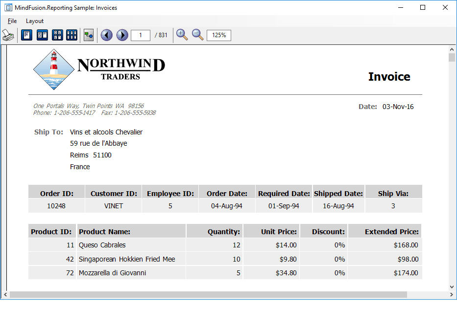Click 'Vins et alcools Chevalier' ship-to name
This screenshot has height=309, width=457.
coord(106,132)
